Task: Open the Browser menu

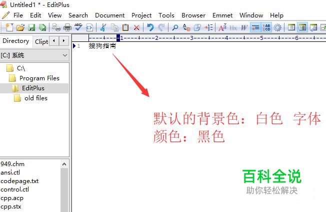Action: (193, 15)
